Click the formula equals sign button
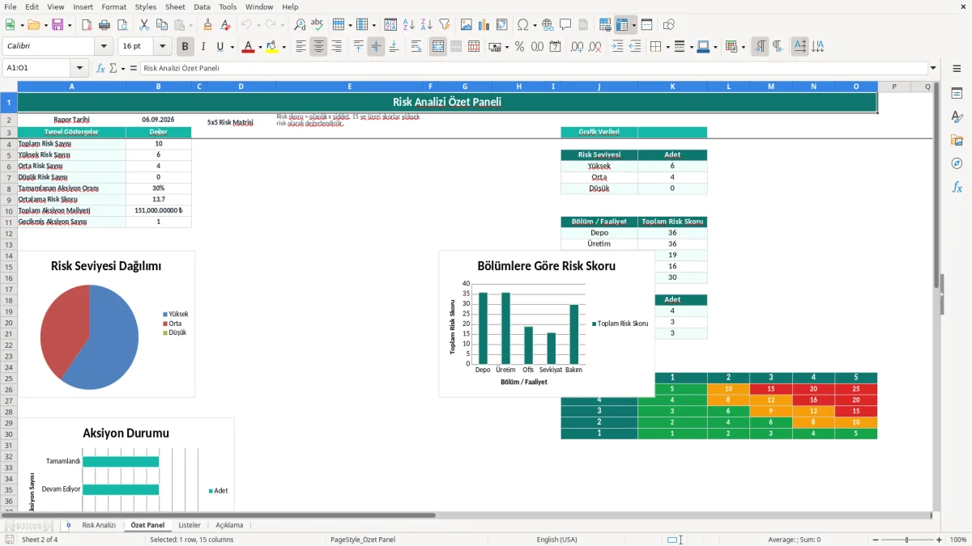 pyautogui.click(x=134, y=68)
